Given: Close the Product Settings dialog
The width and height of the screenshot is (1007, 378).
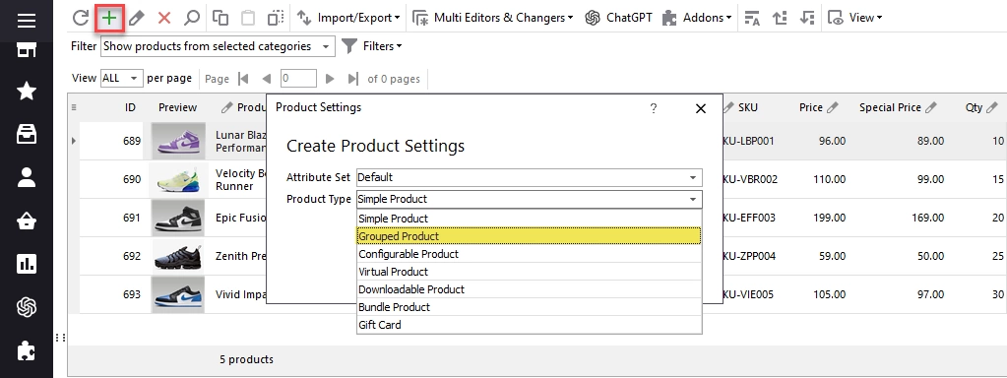Looking at the screenshot, I should pyautogui.click(x=701, y=108).
